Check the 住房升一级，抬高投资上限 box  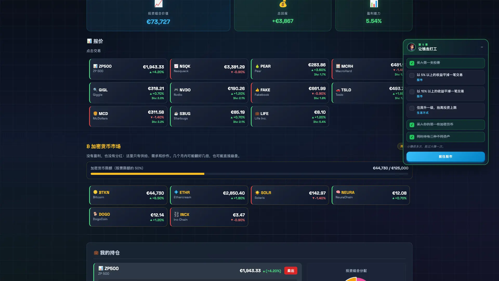pyautogui.click(x=412, y=108)
